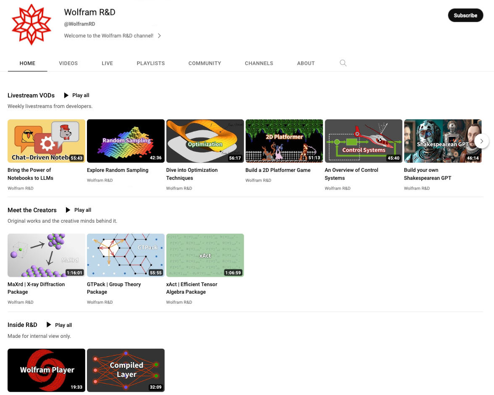The width and height of the screenshot is (494, 395).
Task: View the CHANNELS tab
Action: [x=259, y=63]
